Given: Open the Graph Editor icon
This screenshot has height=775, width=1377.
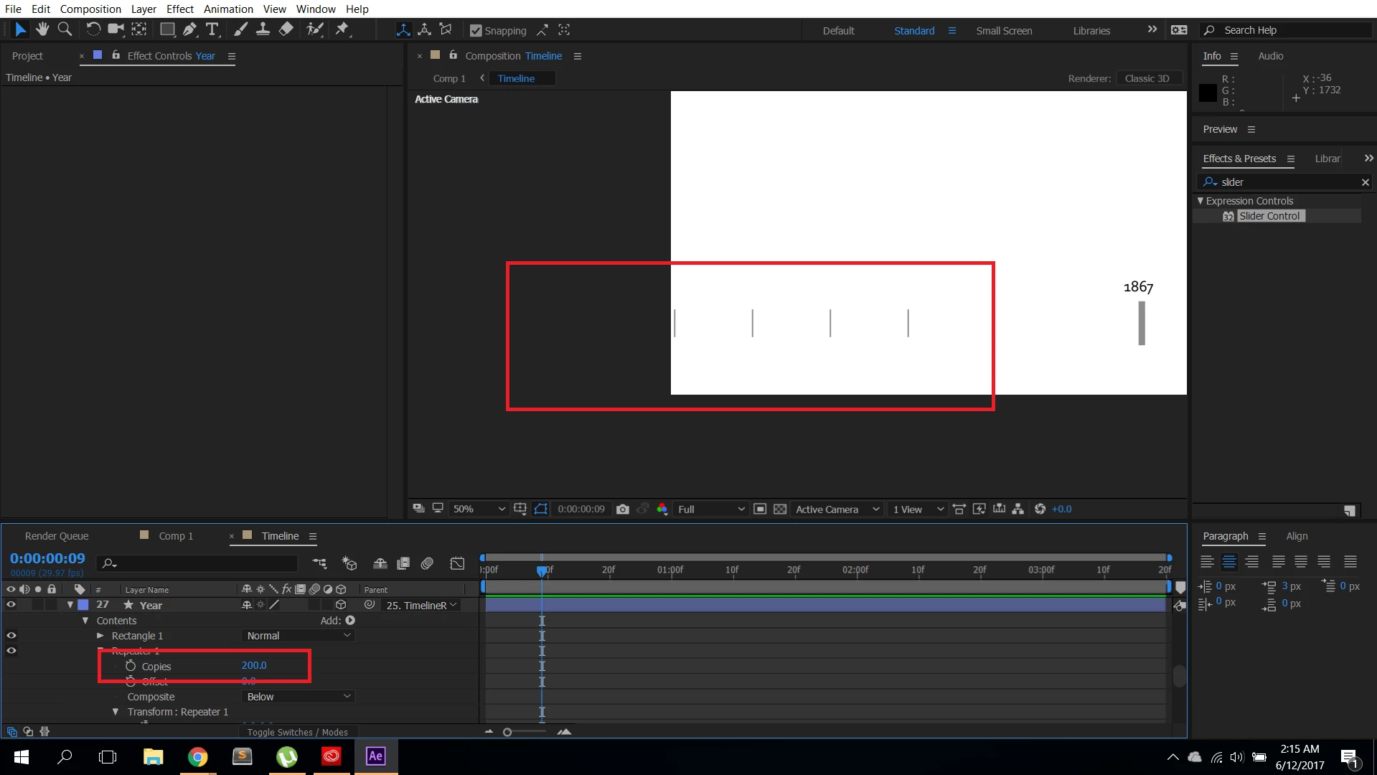Looking at the screenshot, I should click(x=457, y=563).
